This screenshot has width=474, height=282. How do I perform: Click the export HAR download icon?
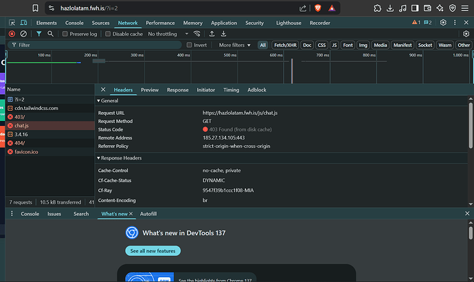(x=223, y=34)
